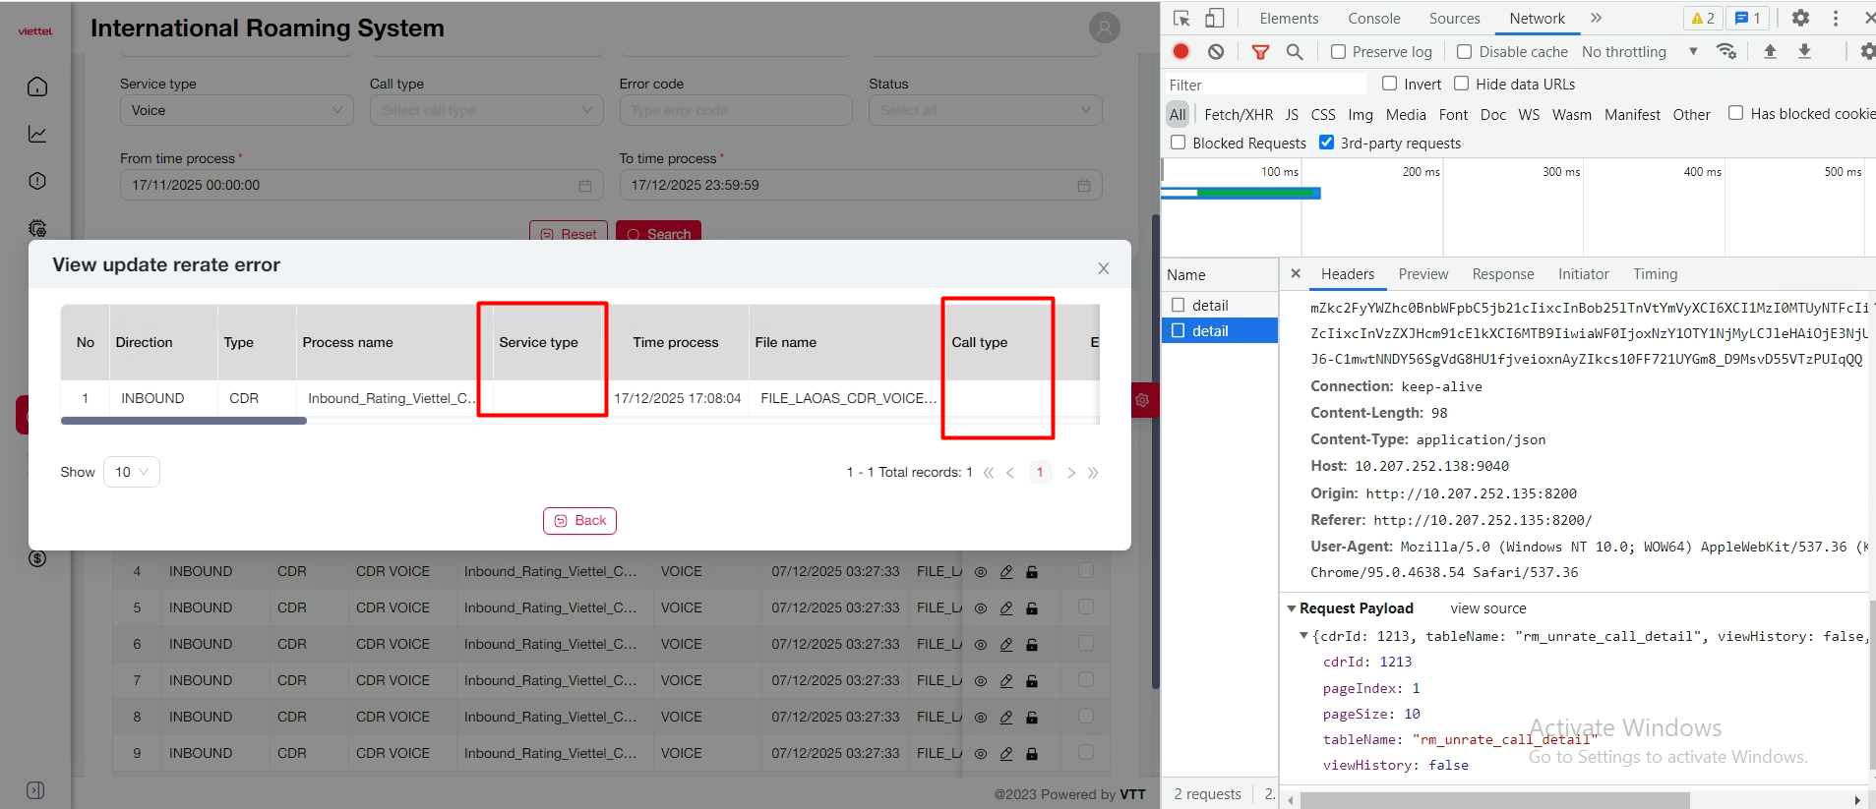Click the view source link
The width and height of the screenshot is (1876, 809).
click(x=1487, y=608)
